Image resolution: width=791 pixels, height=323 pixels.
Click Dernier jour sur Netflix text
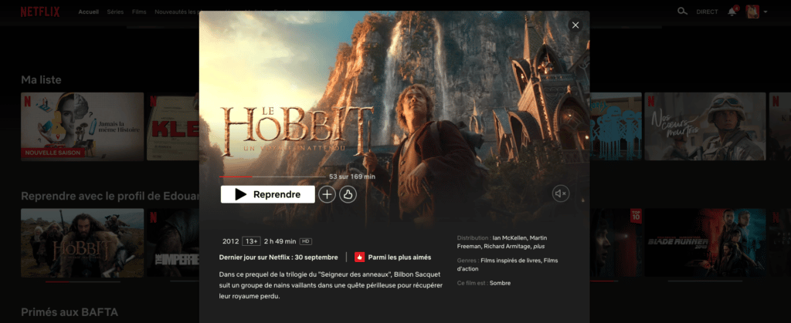tap(278, 257)
